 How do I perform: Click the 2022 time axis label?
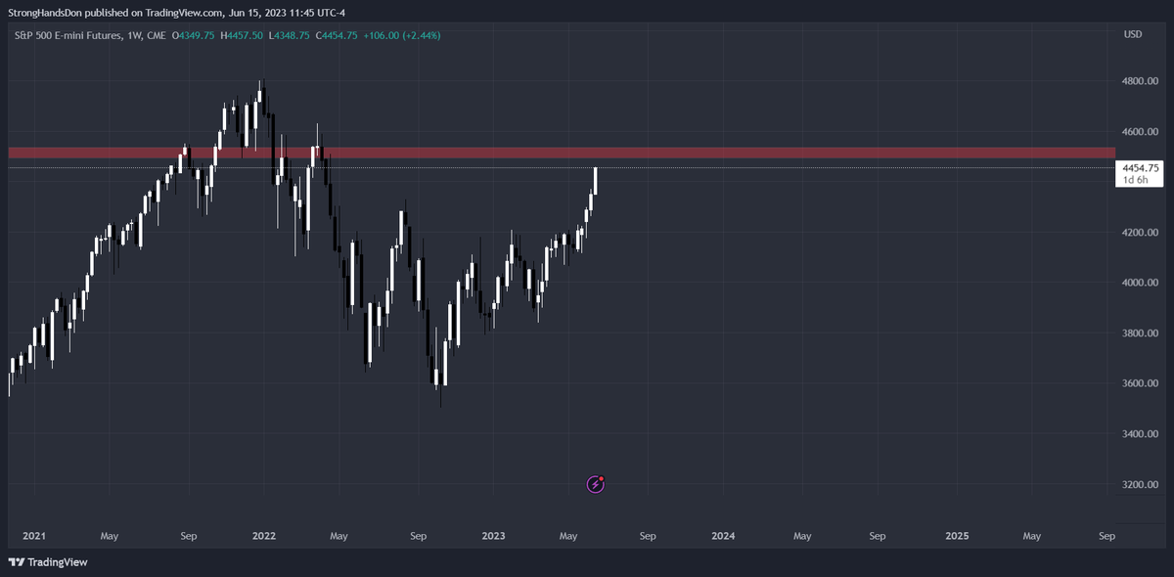263,536
